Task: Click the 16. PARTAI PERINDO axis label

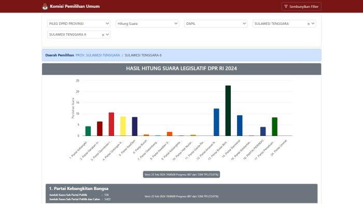Action: click(253, 149)
